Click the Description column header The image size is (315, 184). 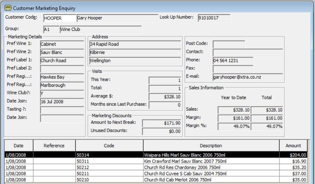pyautogui.click(x=211, y=146)
